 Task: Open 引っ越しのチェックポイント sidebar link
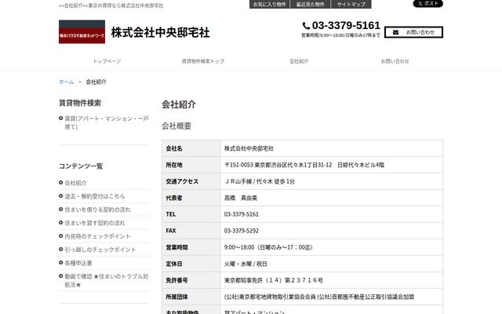(x=100, y=250)
